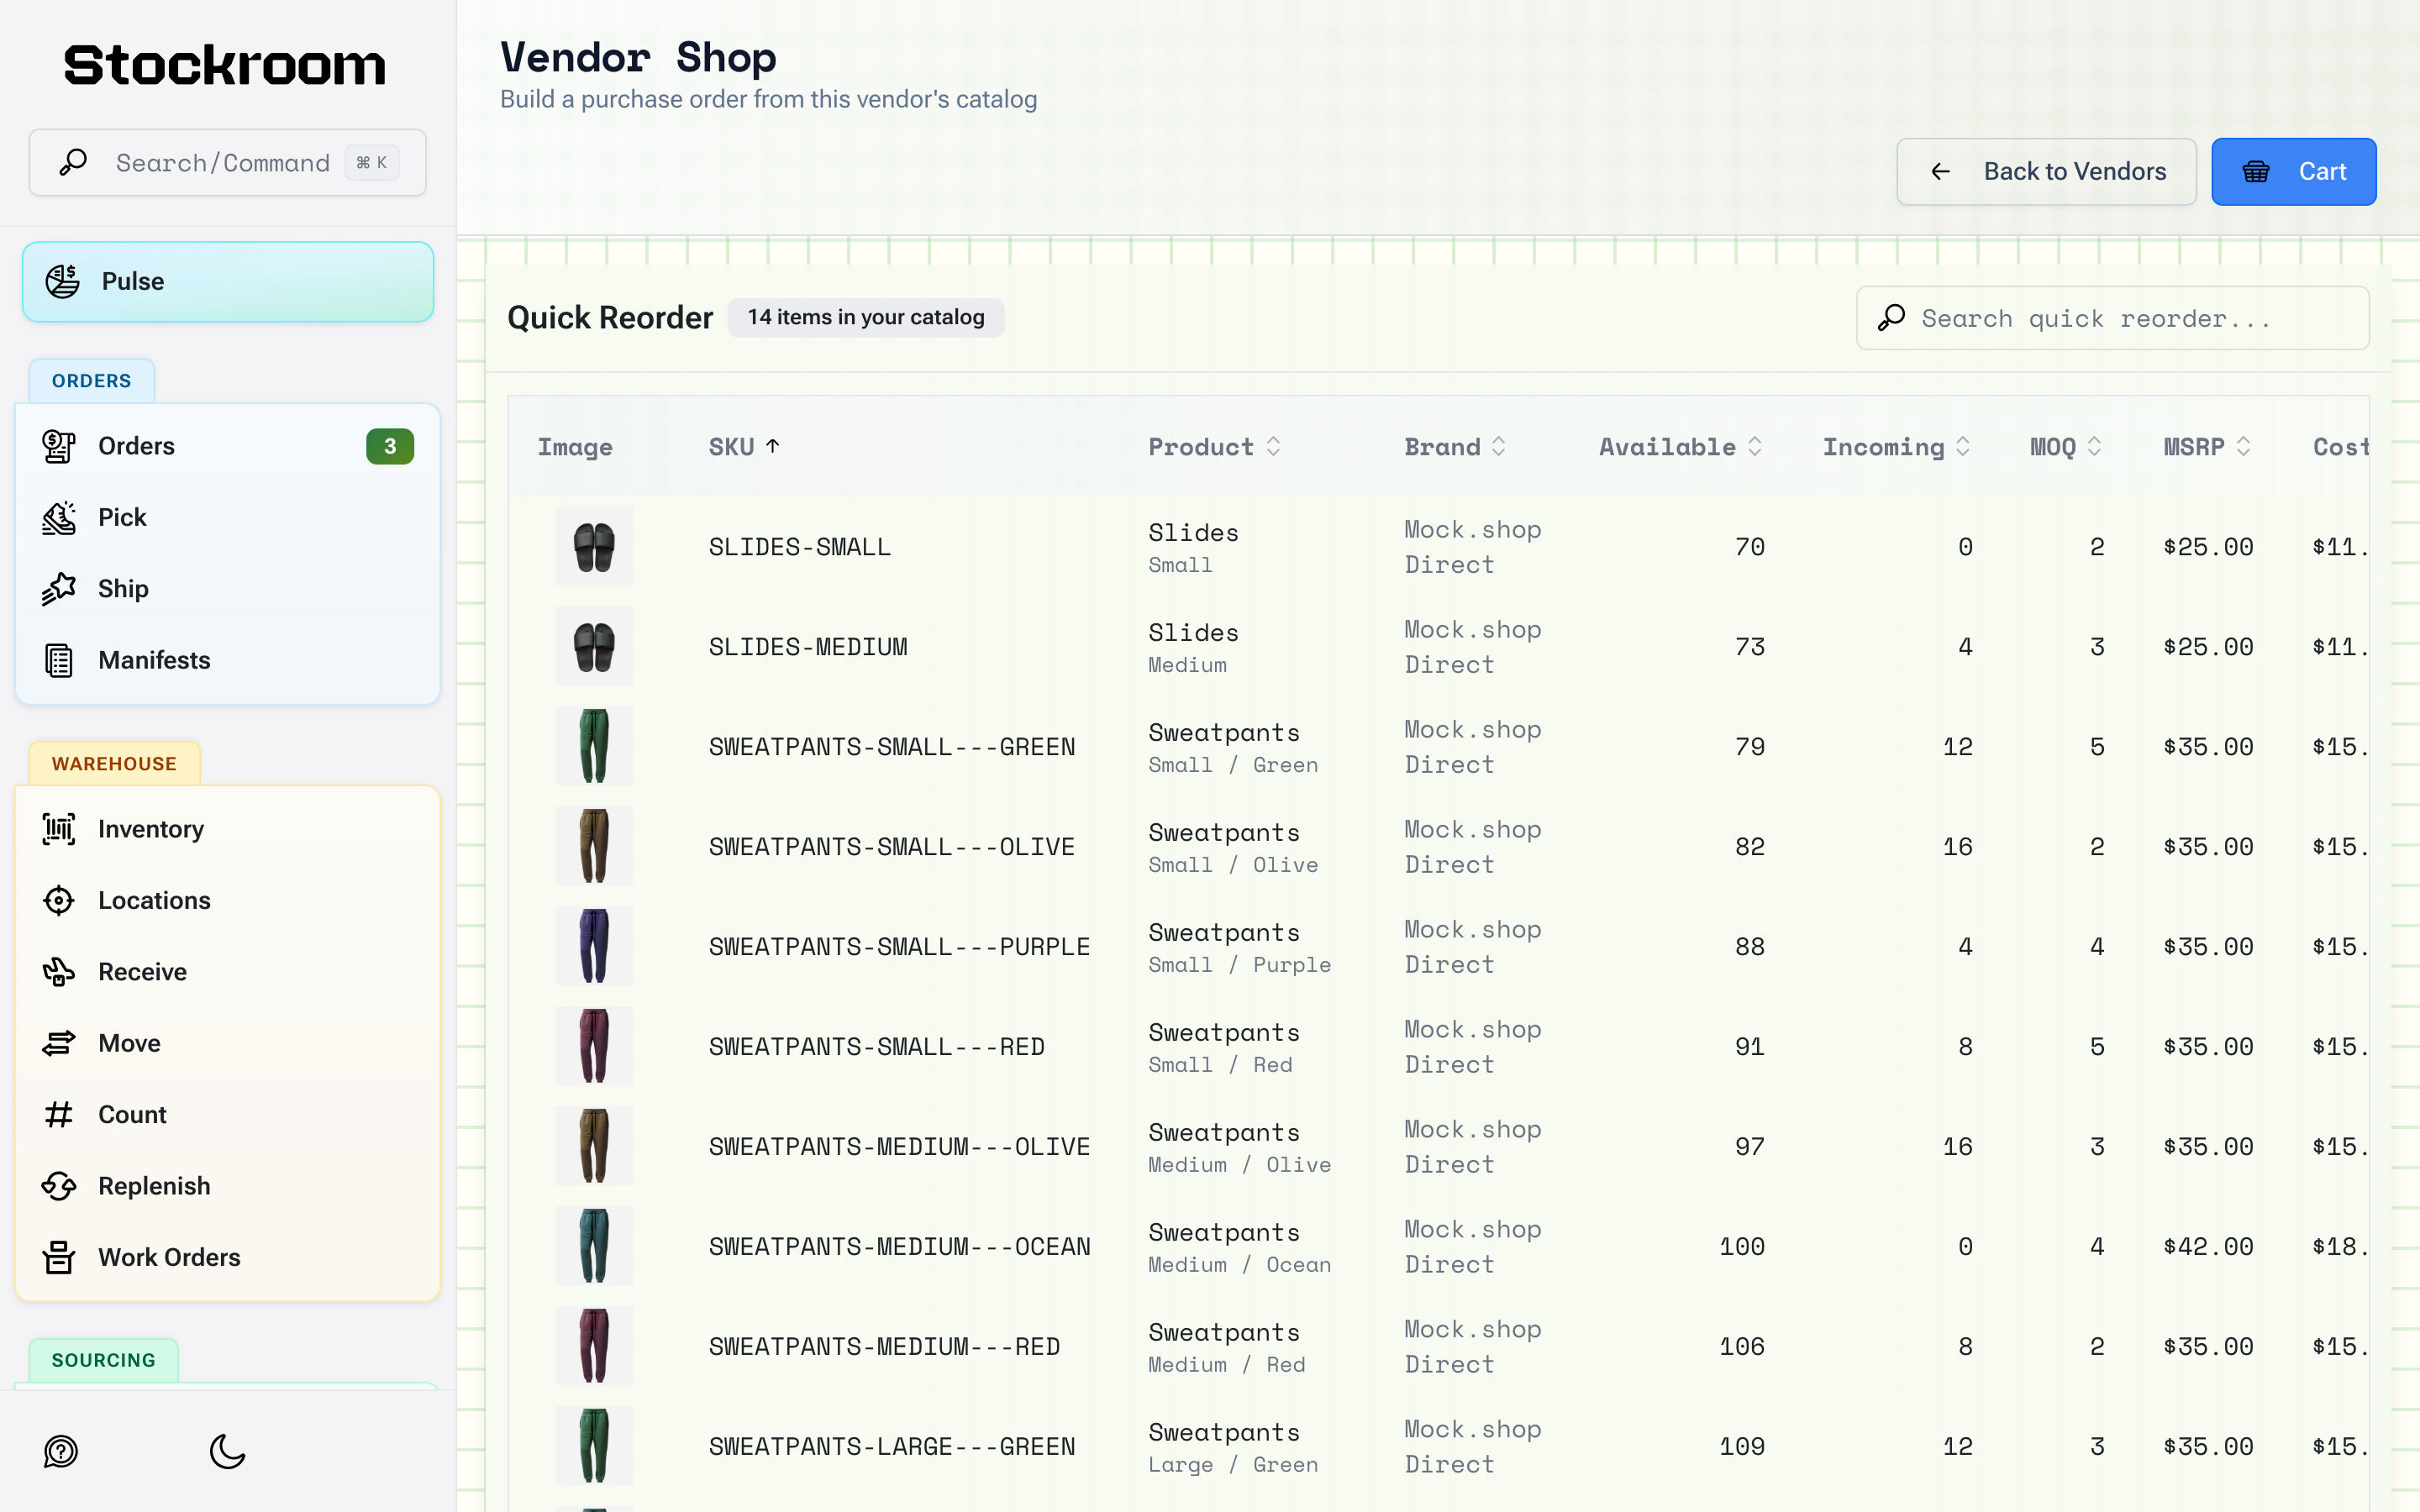
Task: Open the Pulse menu item
Action: click(228, 281)
